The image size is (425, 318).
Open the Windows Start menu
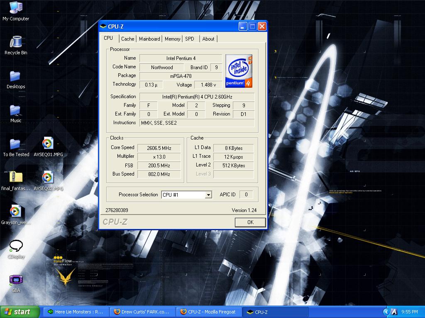(x=20, y=312)
